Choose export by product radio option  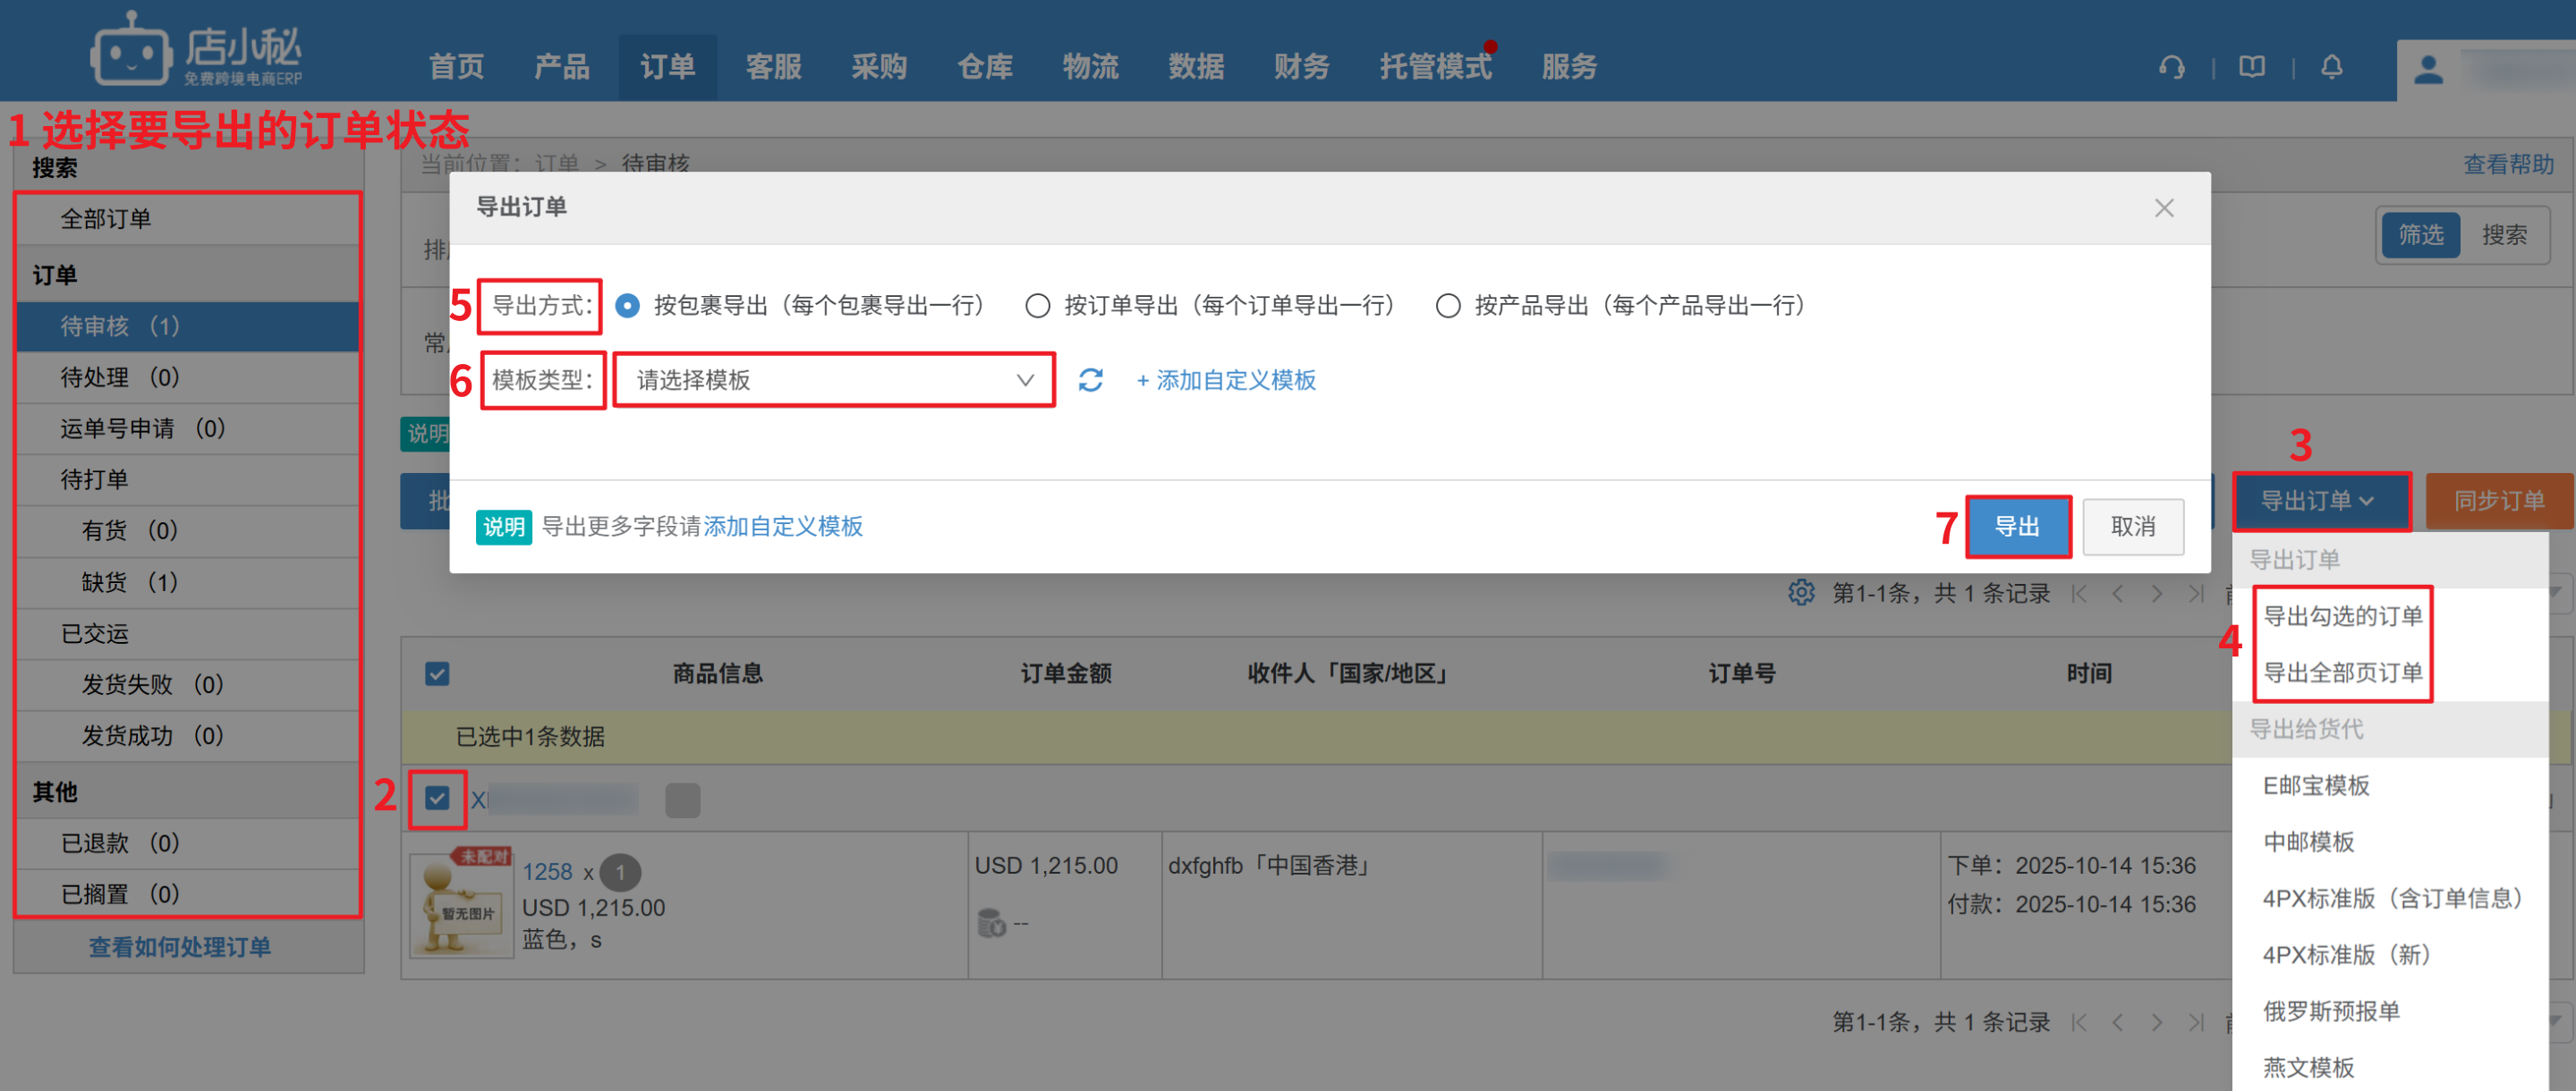coord(1447,306)
